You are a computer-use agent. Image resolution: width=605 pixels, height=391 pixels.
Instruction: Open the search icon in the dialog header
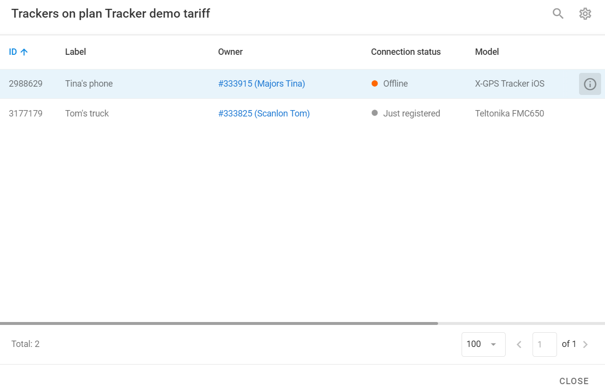(x=558, y=13)
